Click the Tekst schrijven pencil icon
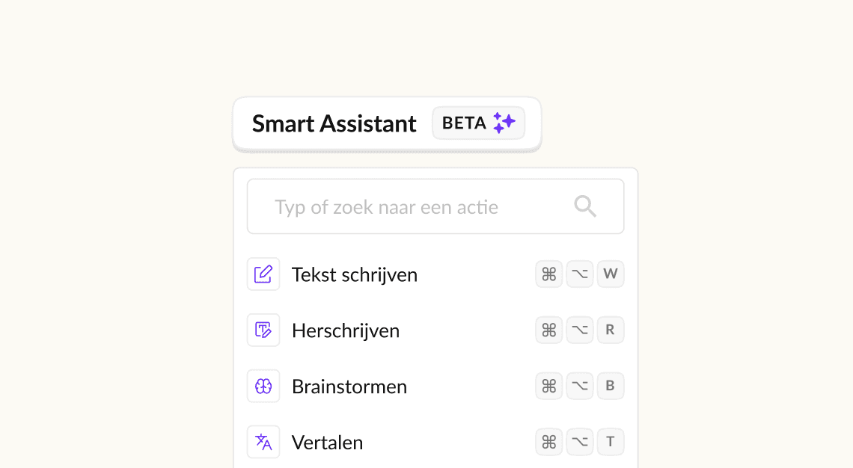This screenshot has height=468, width=853. point(263,274)
